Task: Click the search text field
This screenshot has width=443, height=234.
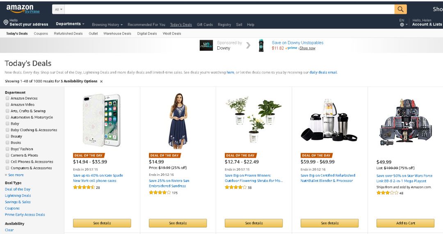Action: [229, 9]
